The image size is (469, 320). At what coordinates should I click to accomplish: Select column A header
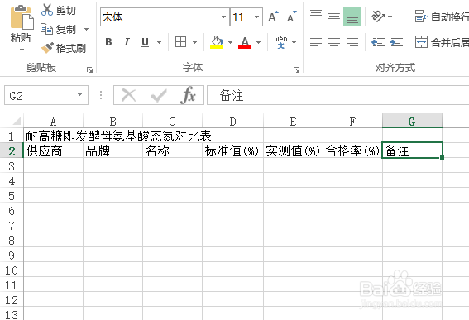pyautogui.click(x=53, y=122)
